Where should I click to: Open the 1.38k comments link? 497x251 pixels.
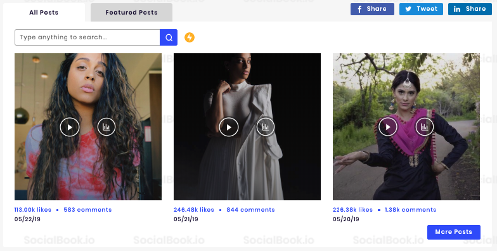411,210
